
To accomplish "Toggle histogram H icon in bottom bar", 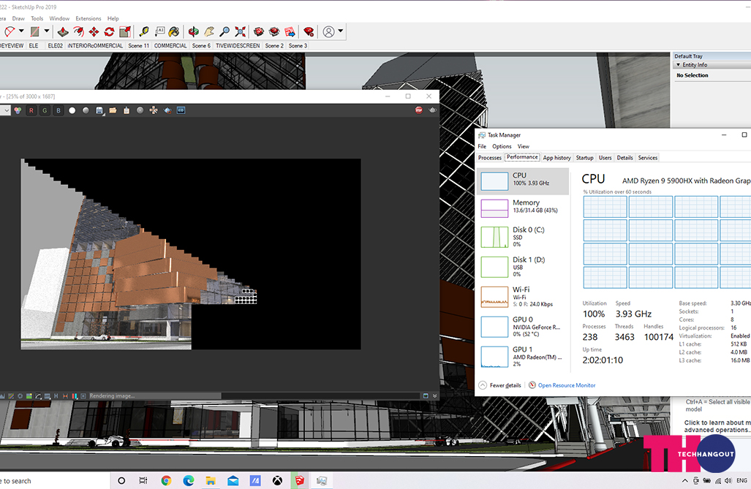I will pyautogui.click(x=56, y=396).
